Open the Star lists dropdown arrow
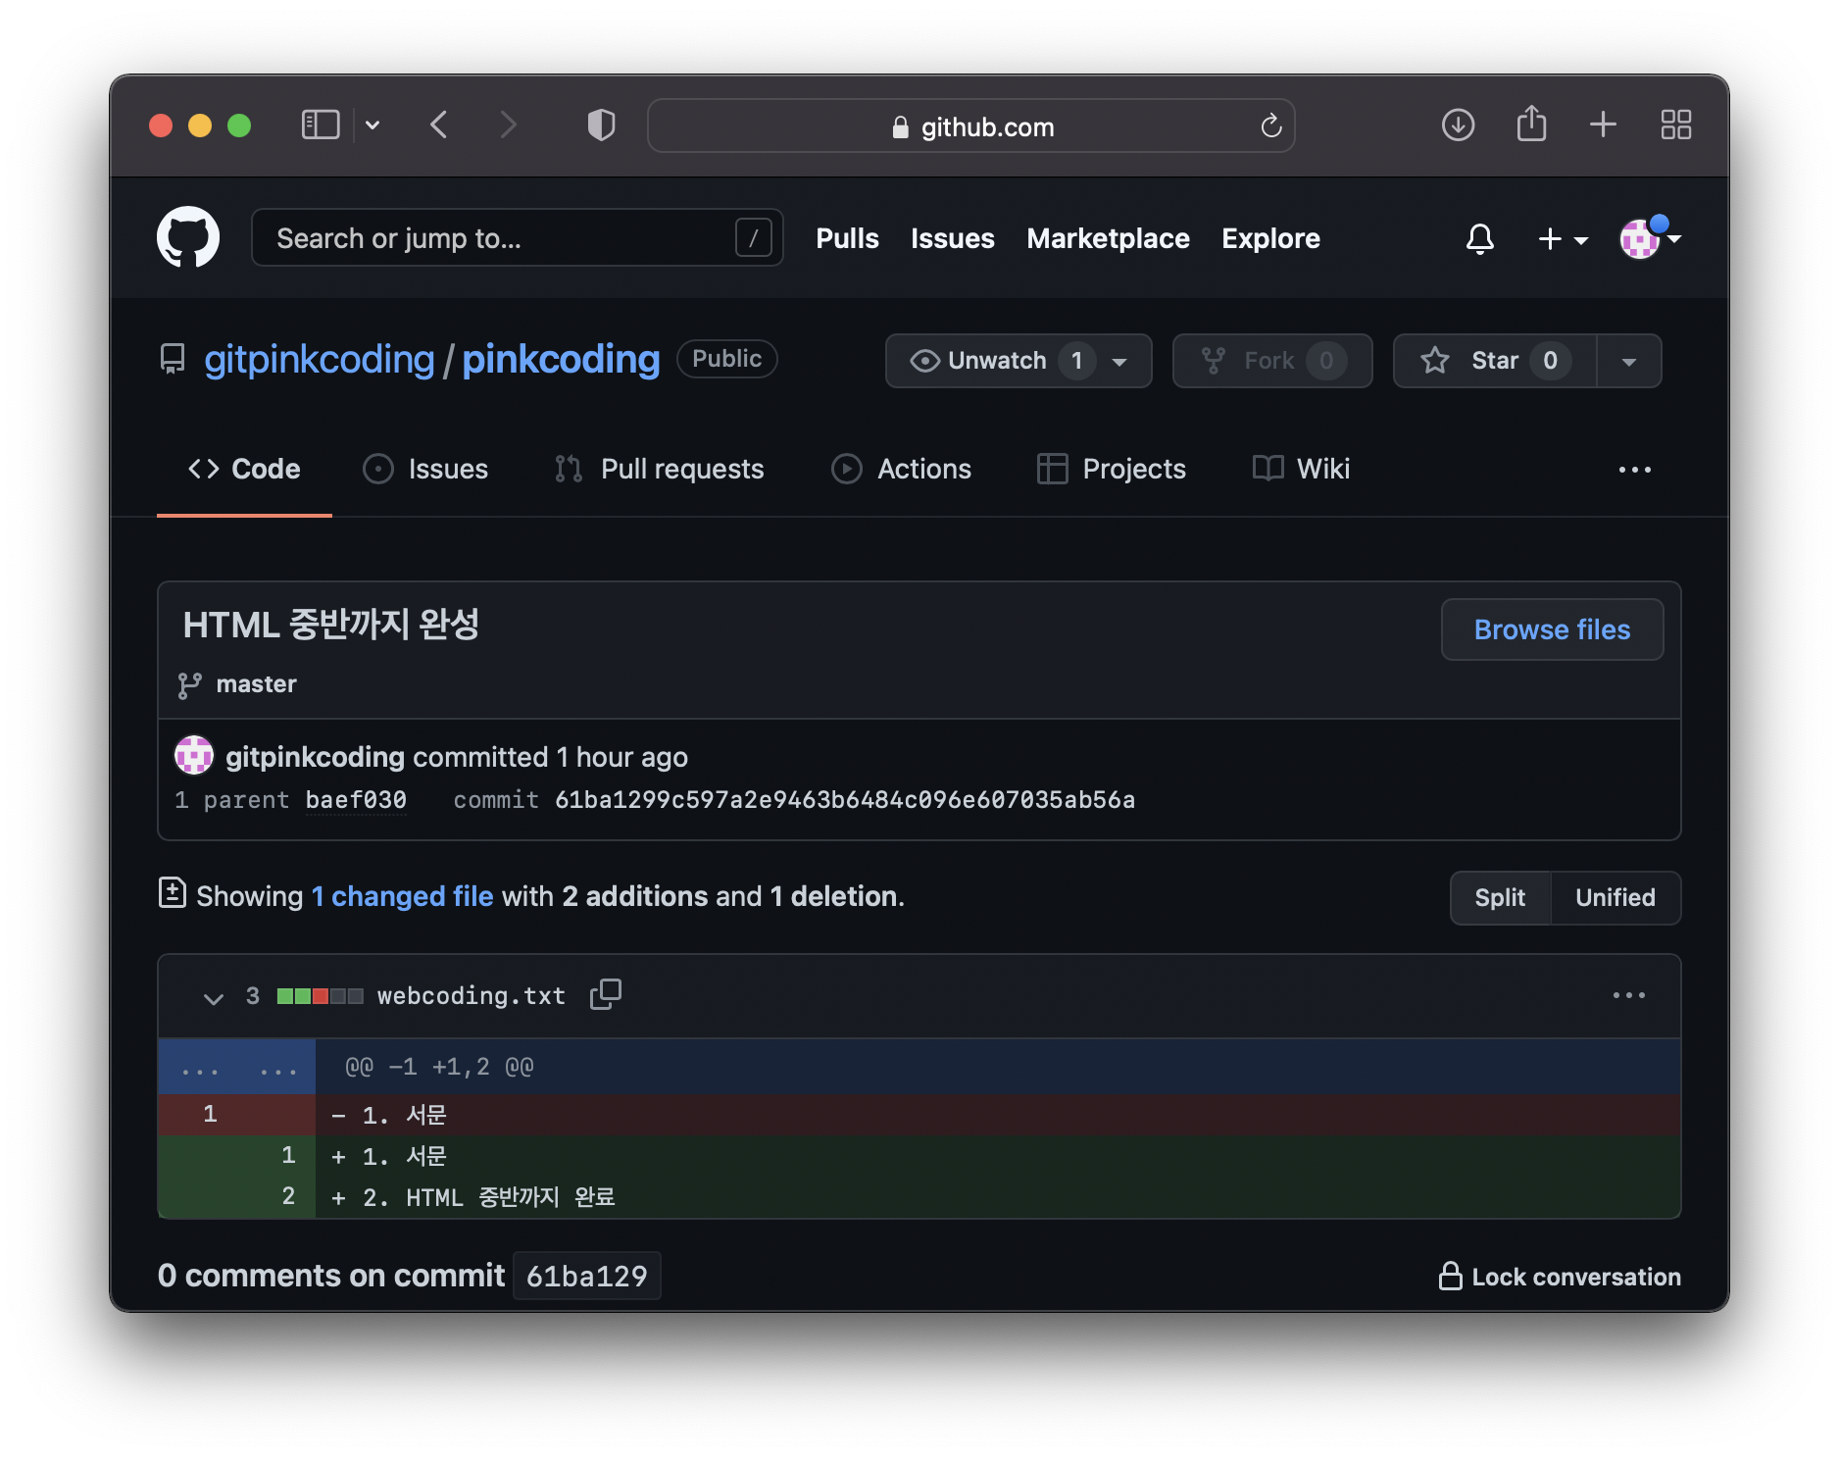This screenshot has width=1839, height=1457. click(x=1628, y=361)
